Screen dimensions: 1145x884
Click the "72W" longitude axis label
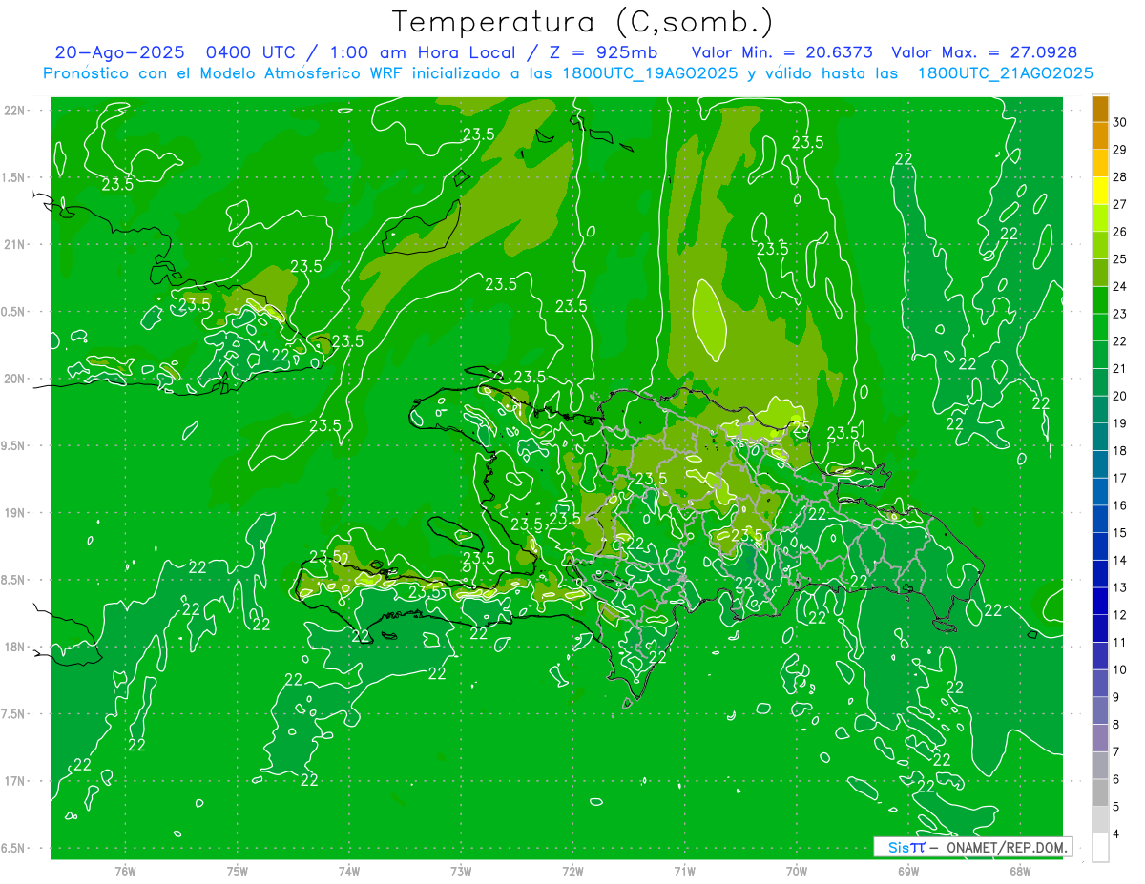coord(572,872)
